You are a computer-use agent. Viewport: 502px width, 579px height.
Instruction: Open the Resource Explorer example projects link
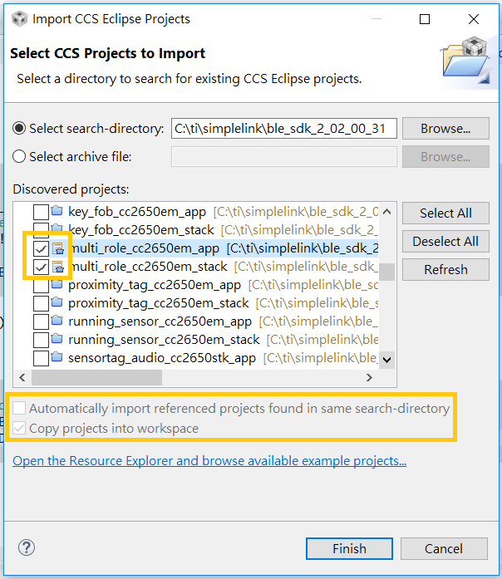click(209, 461)
